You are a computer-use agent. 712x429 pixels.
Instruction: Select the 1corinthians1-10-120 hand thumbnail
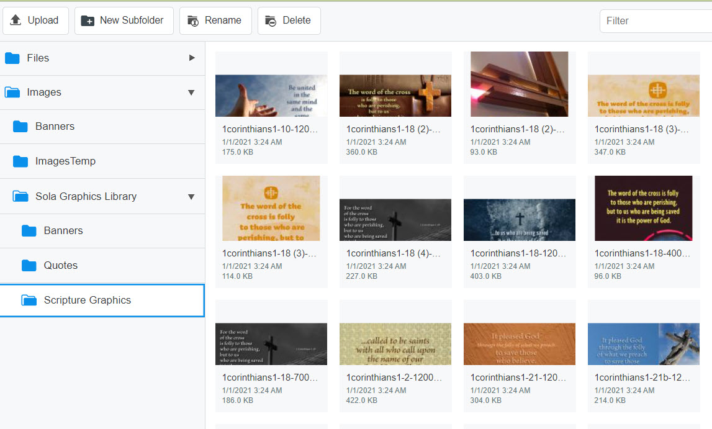tap(271, 96)
